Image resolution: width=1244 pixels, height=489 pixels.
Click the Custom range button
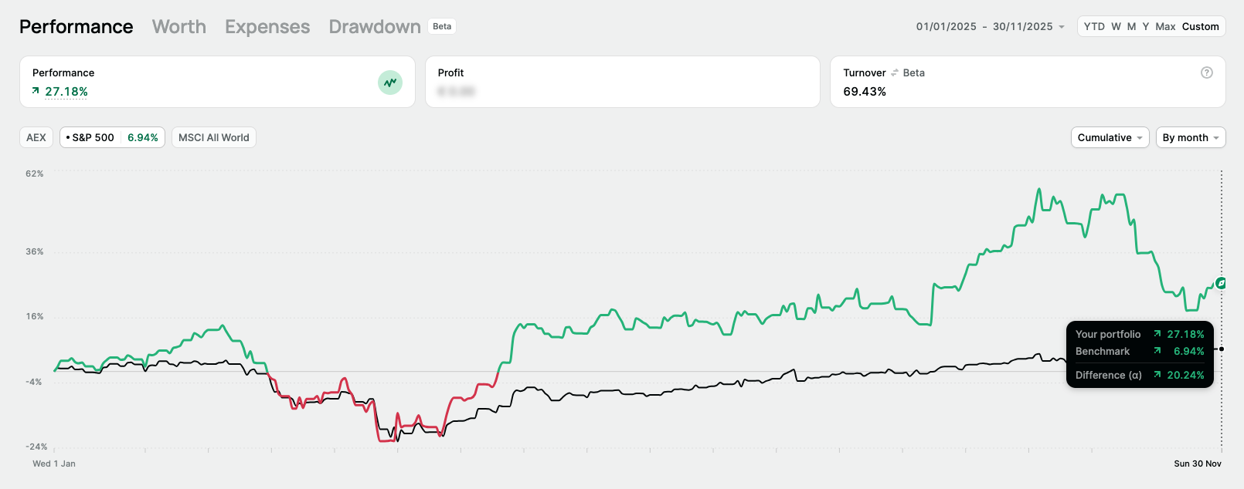pos(1200,26)
